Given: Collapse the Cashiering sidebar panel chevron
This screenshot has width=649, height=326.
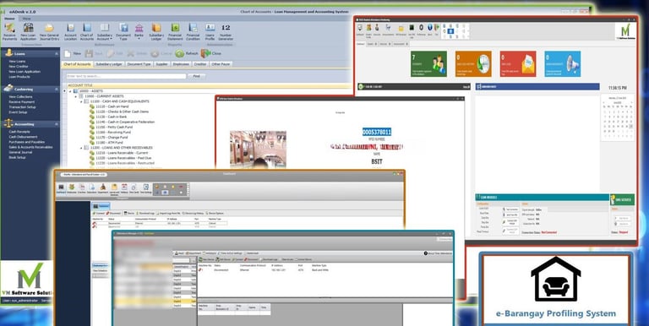Looking at the screenshot, I should click(57, 89).
